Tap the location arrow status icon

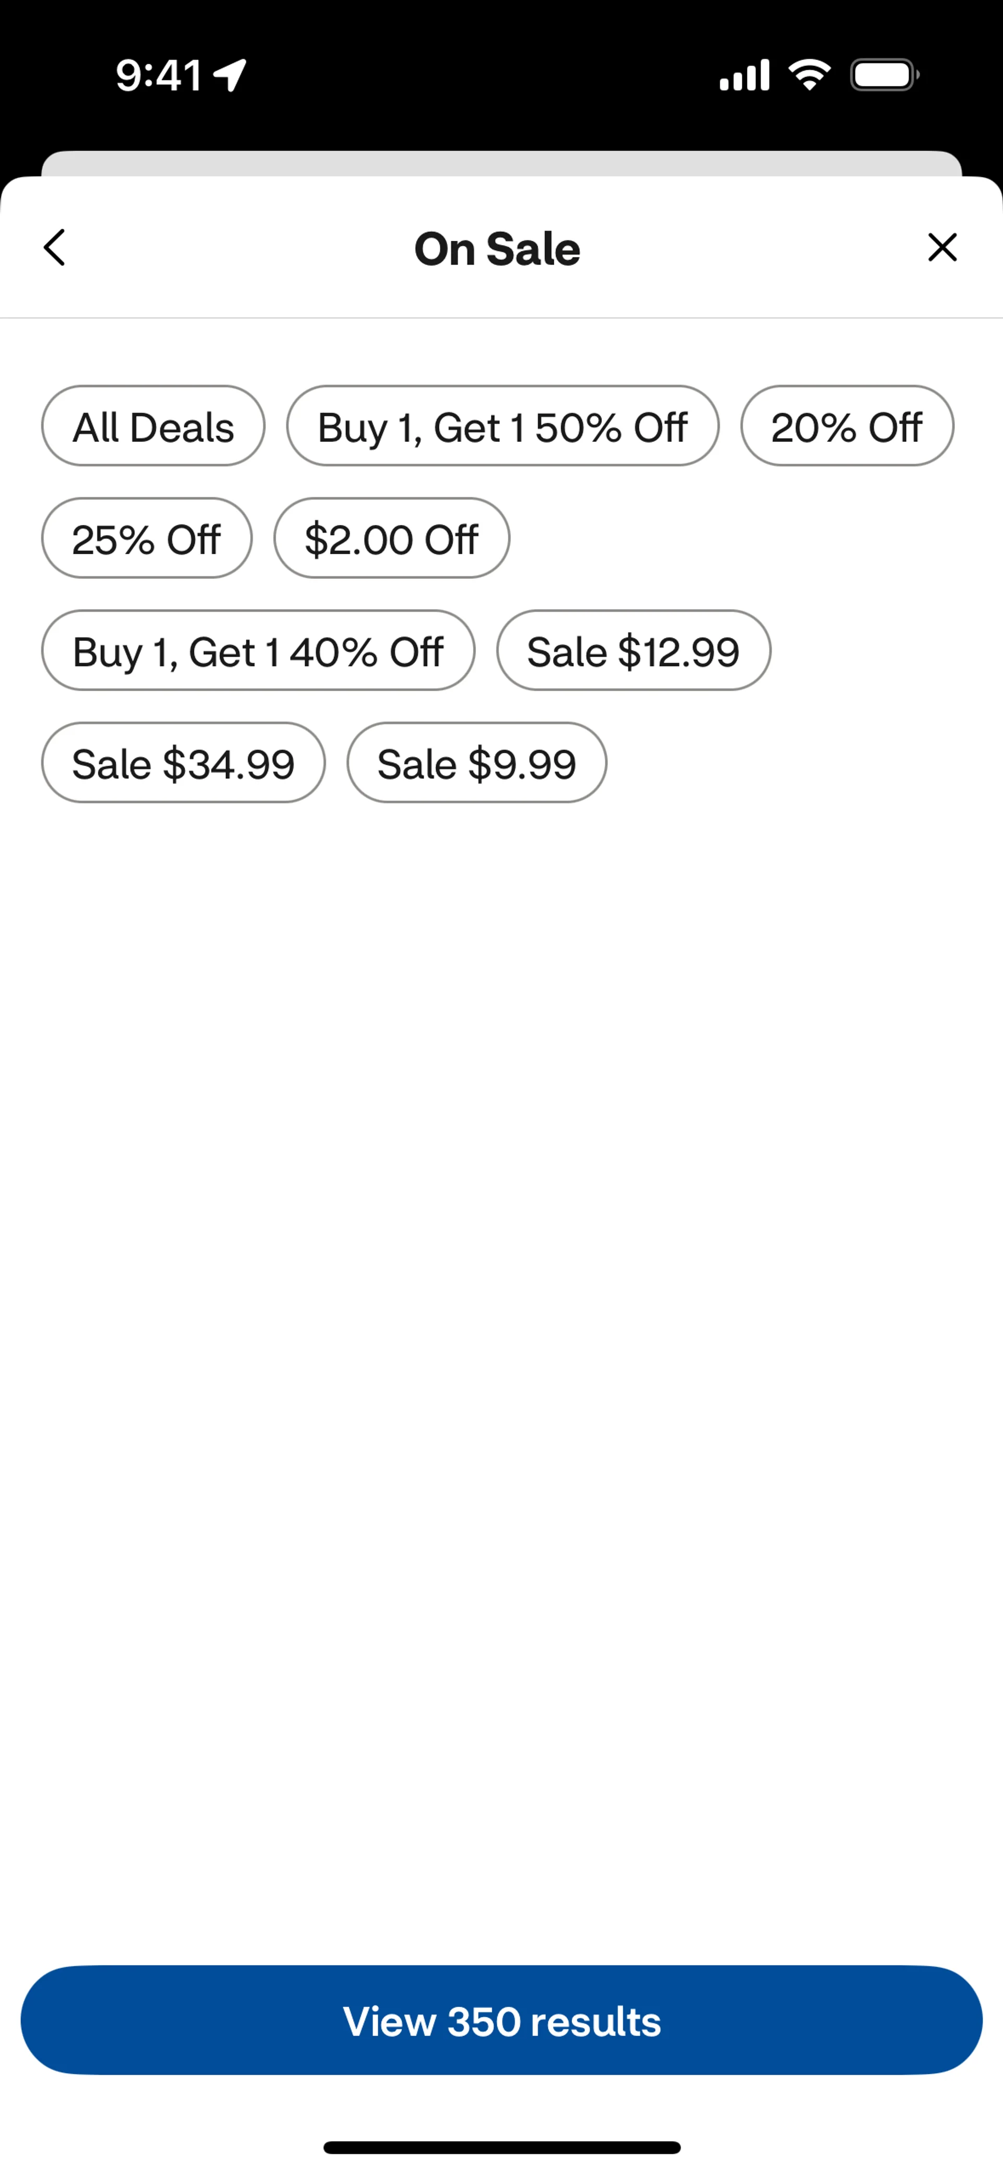coord(230,75)
